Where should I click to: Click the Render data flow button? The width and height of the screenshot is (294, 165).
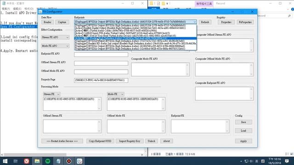click(47, 22)
